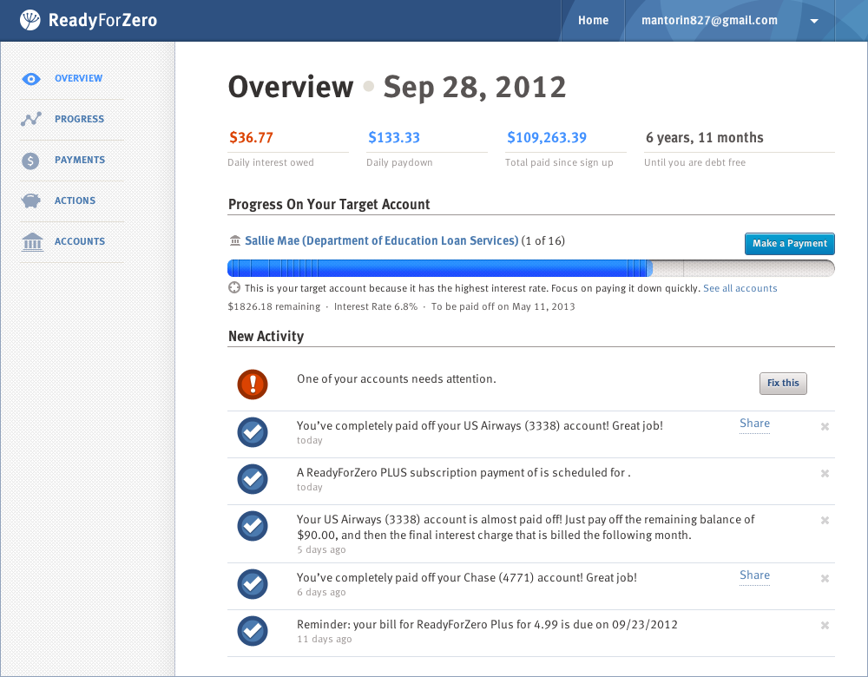Click the Overview eye icon in sidebar
The width and height of the screenshot is (868, 677).
[x=31, y=79]
